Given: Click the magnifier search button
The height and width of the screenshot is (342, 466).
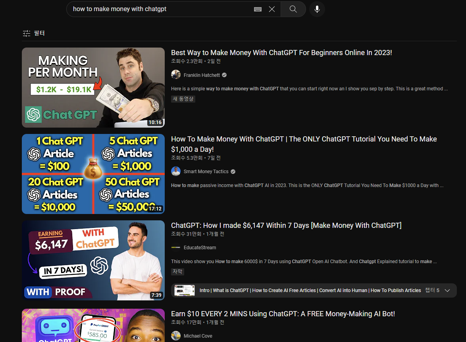Looking at the screenshot, I should [x=293, y=9].
